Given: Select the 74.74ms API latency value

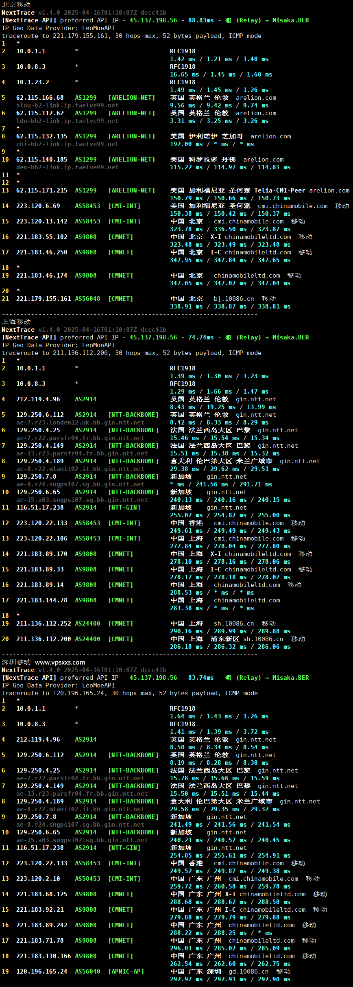Looking at the screenshot, I should (x=201, y=337).
